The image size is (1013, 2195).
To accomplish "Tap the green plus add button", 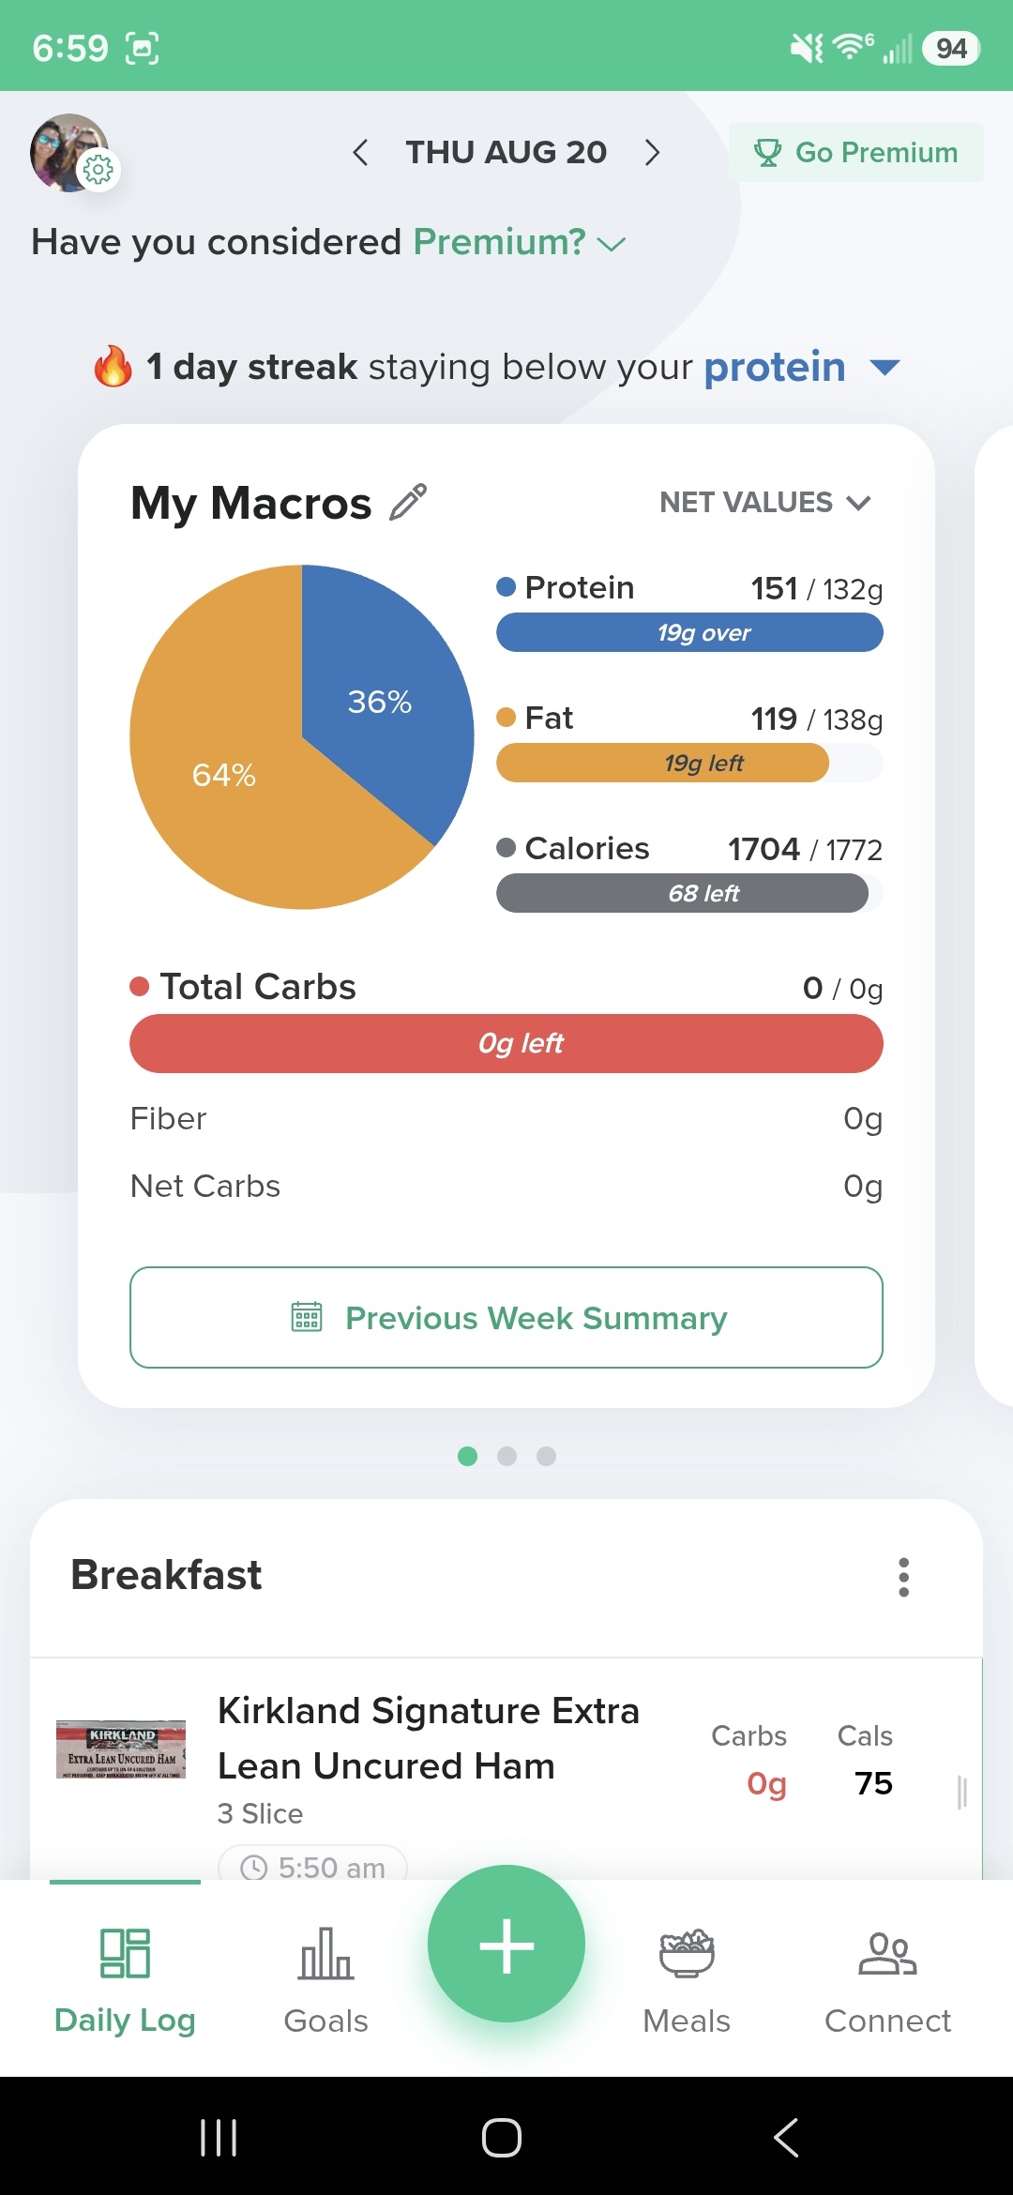I will 506,1944.
